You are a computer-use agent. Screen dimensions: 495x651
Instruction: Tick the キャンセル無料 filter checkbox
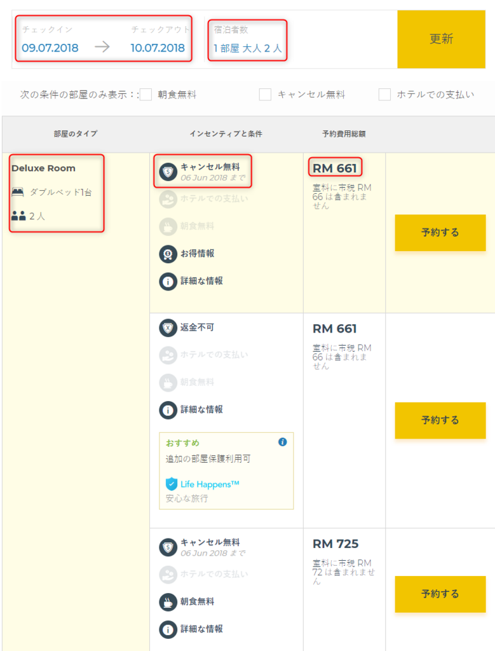(265, 95)
